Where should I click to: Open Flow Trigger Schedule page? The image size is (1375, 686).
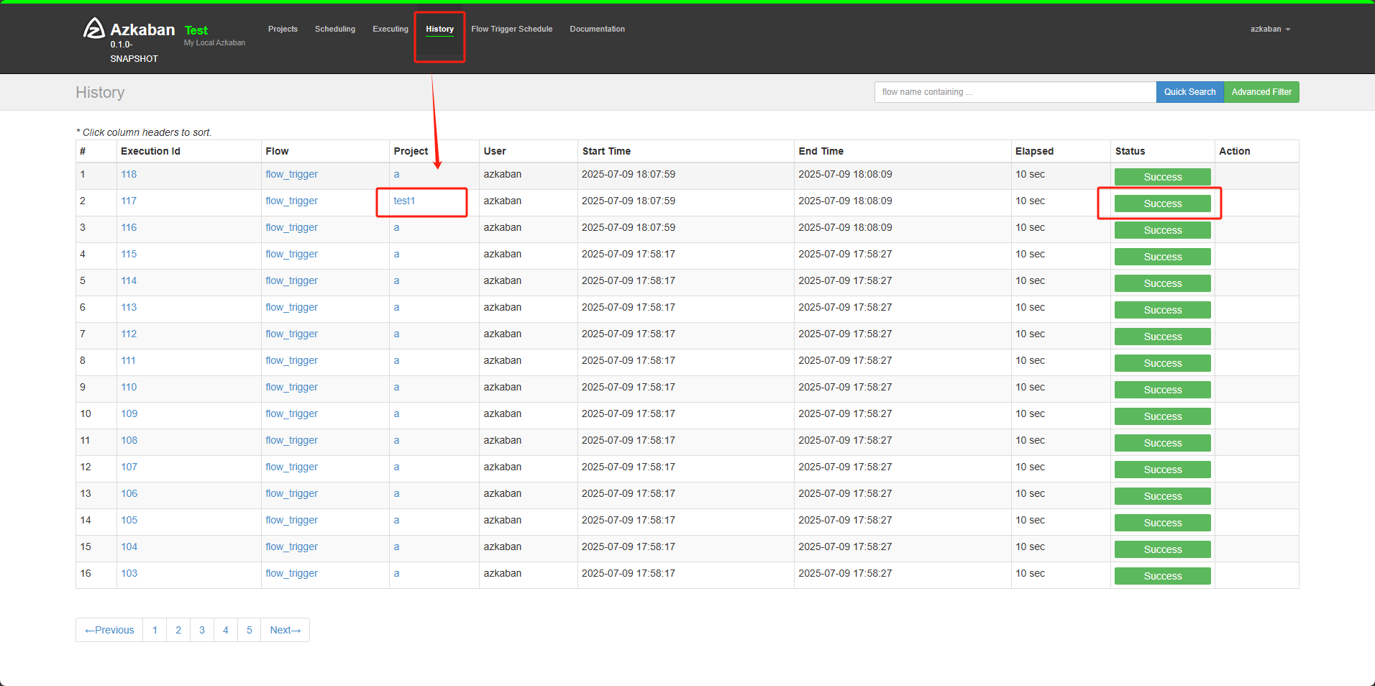tap(512, 29)
